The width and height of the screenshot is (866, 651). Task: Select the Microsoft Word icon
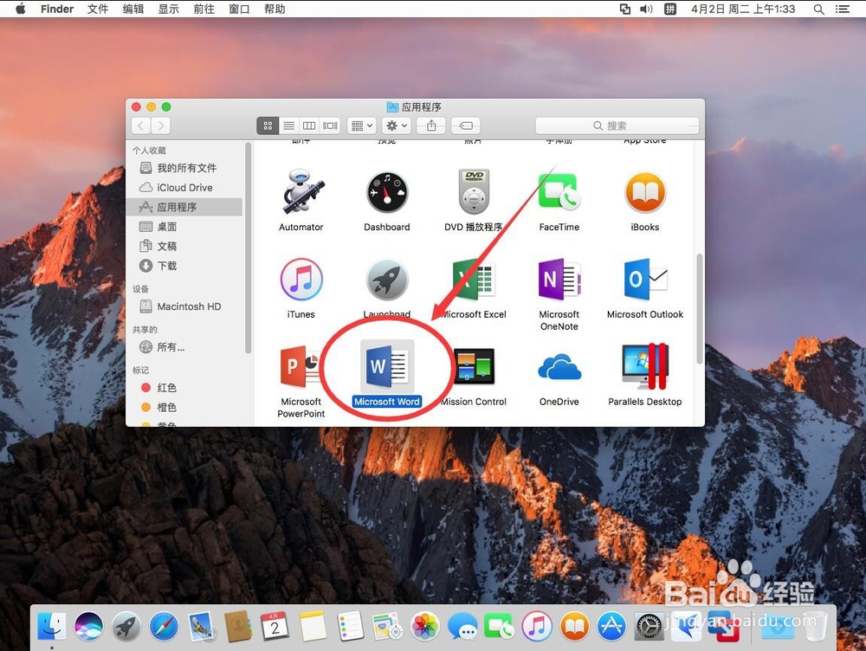click(386, 366)
